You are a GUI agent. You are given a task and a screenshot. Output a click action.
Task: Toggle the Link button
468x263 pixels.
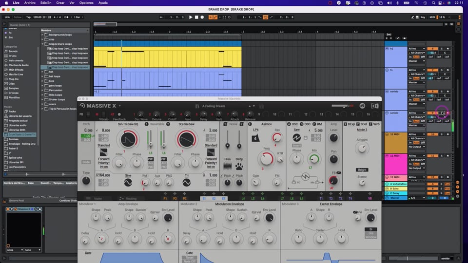7,18
